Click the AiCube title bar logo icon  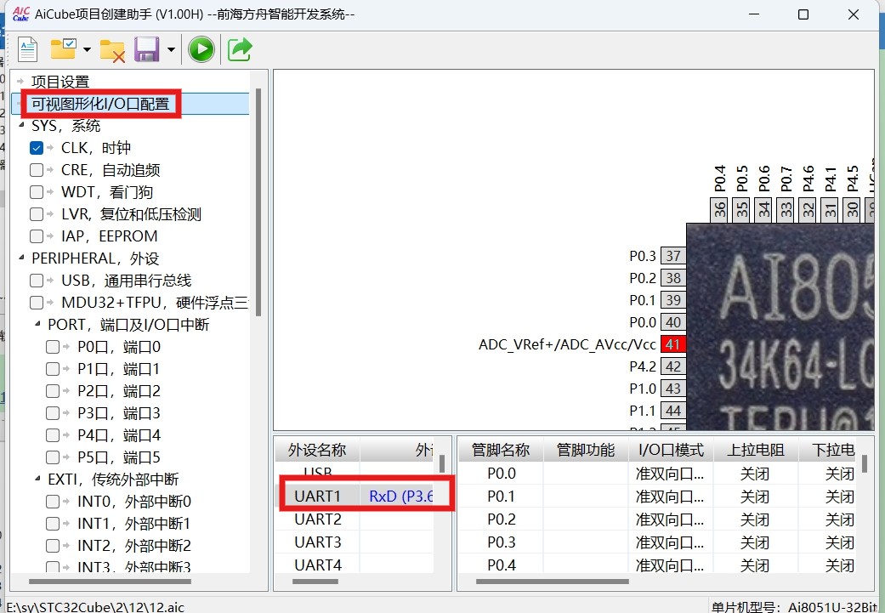click(21, 14)
